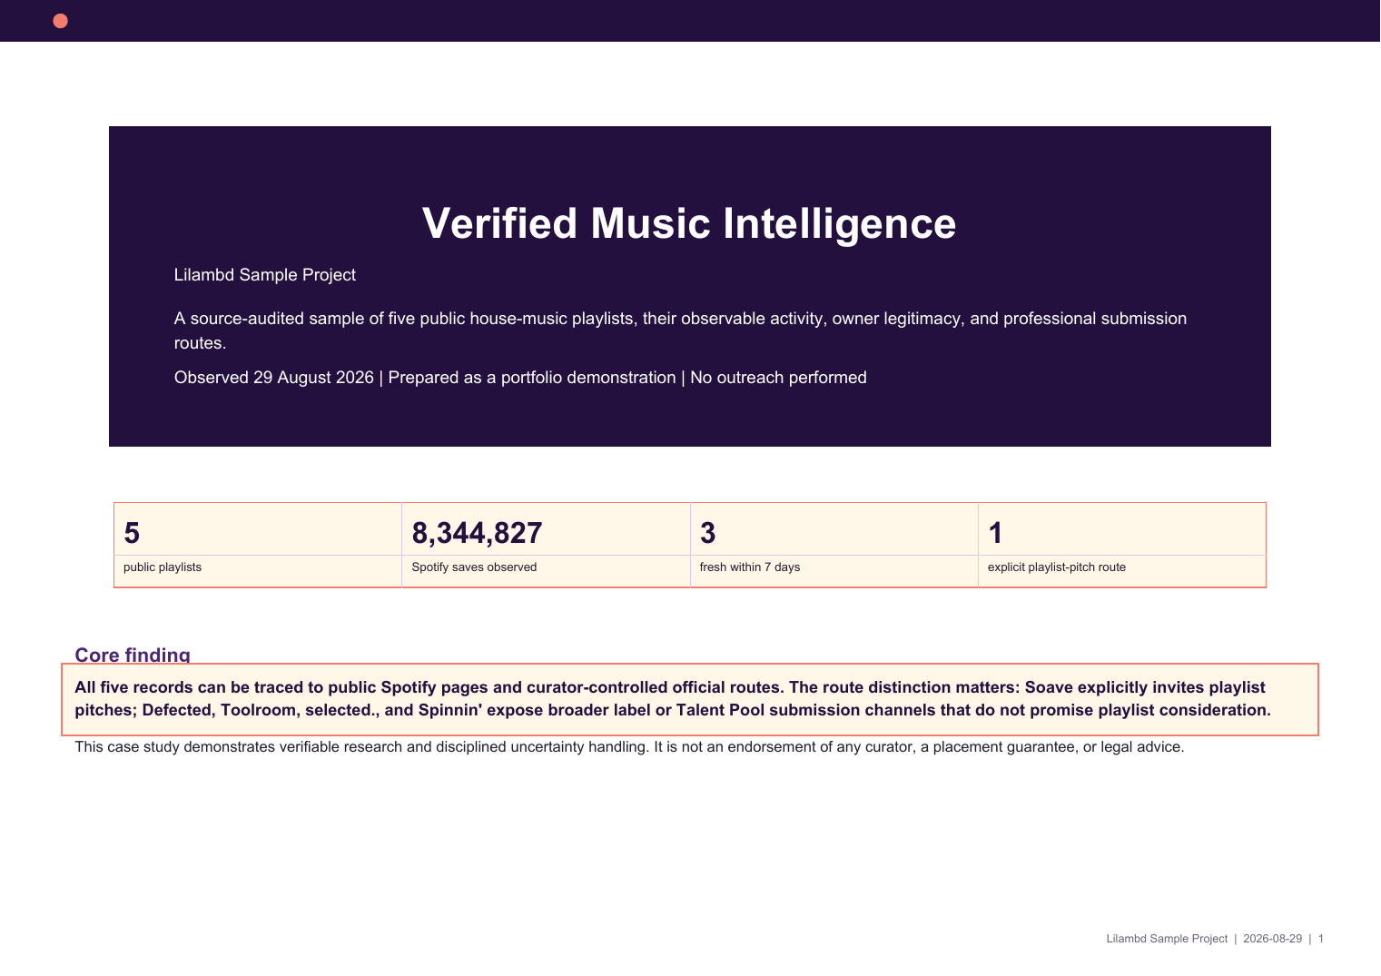
Task: Click the page footer 'Lilambd Sample Project | 2026-08-29 | 1'
Action: coord(1215,939)
